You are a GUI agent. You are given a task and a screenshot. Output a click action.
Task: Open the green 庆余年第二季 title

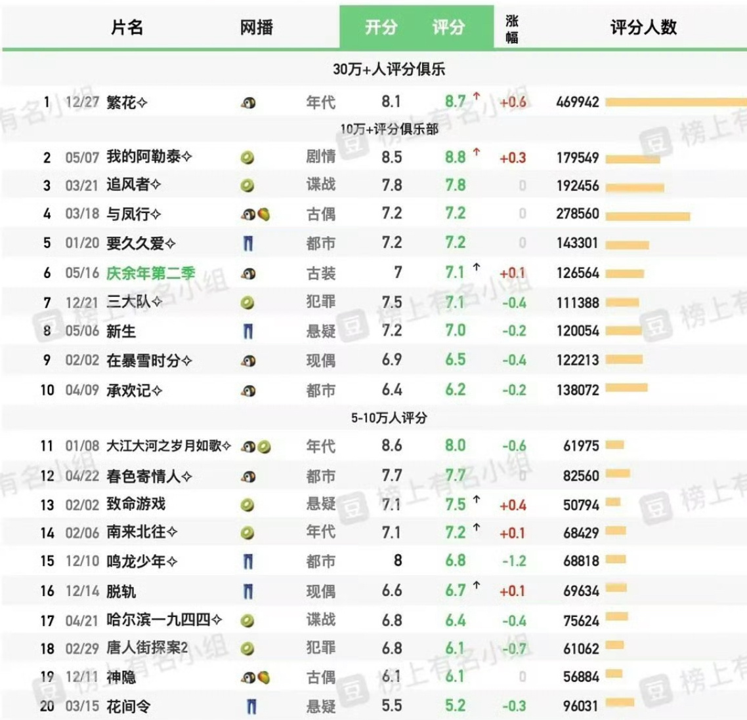pos(150,273)
